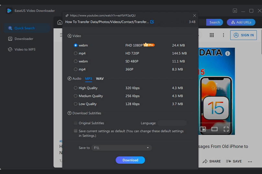Click the Add URLs button
This screenshot has width=262, height=174.
(x=241, y=22)
